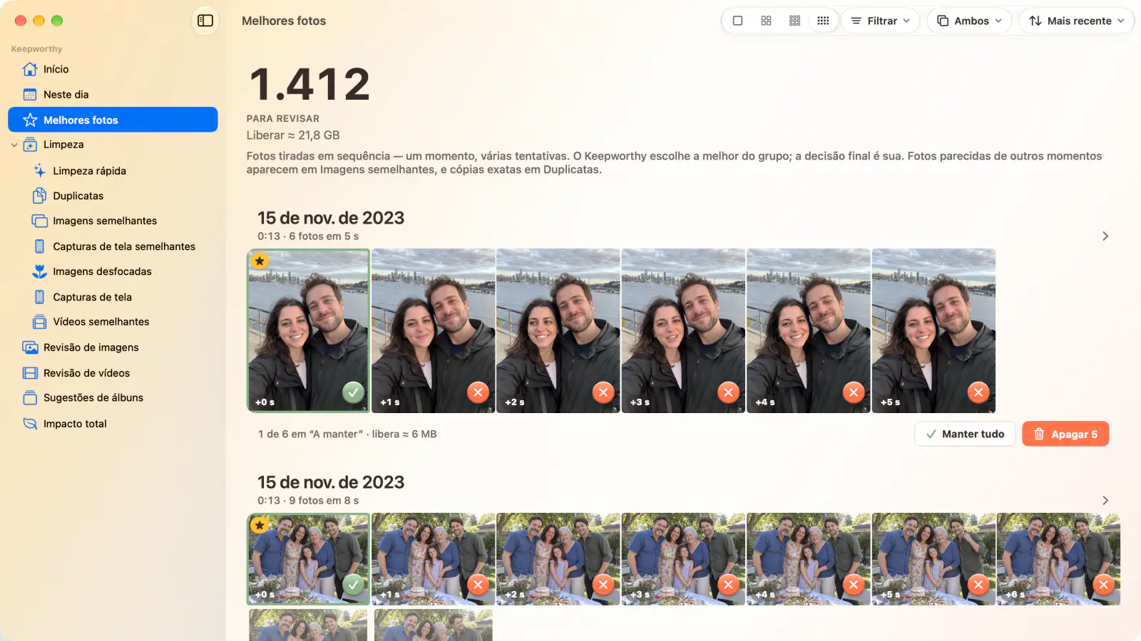Click the Apagar 5 button
Viewport: 1141px width, 641px height.
[x=1065, y=434]
